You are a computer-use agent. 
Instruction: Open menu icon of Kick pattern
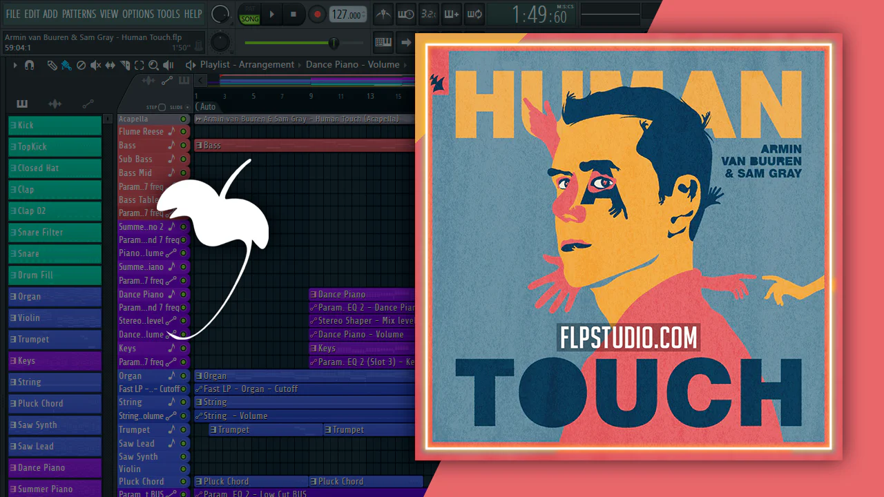pyautogui.click(x=13, y=126)
